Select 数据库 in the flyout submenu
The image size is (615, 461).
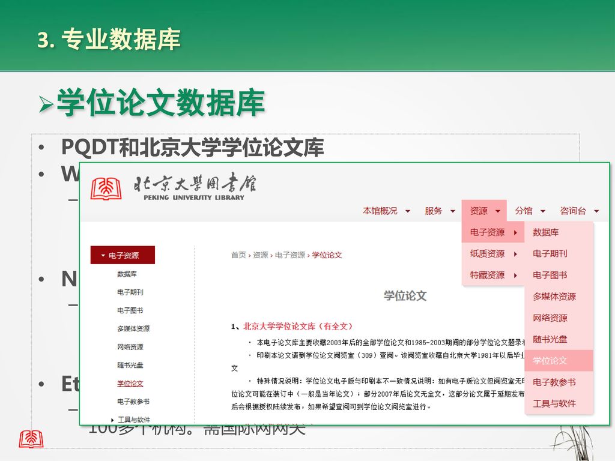pyautogui.click(x=559, y=232)
